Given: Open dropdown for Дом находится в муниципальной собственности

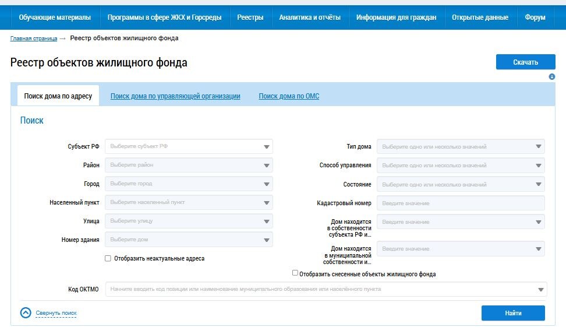Looking at the screenshot, I should 461,249.
